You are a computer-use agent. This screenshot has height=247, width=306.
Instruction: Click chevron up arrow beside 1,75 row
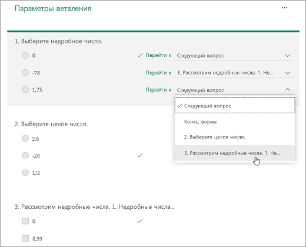[288, 90]
